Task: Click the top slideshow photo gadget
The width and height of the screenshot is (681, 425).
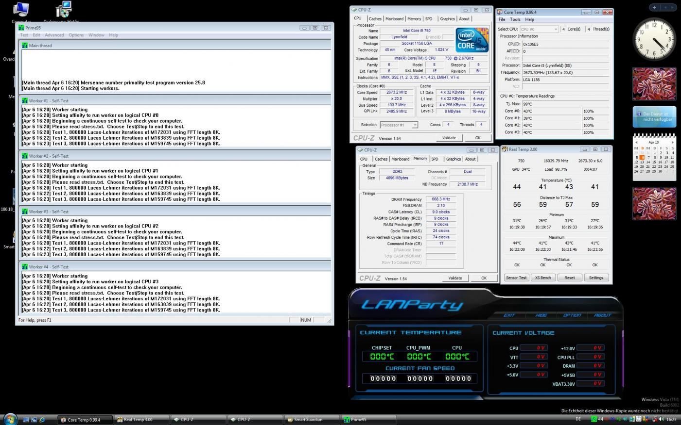Action: pyautogui.click(x=654, y=84)
